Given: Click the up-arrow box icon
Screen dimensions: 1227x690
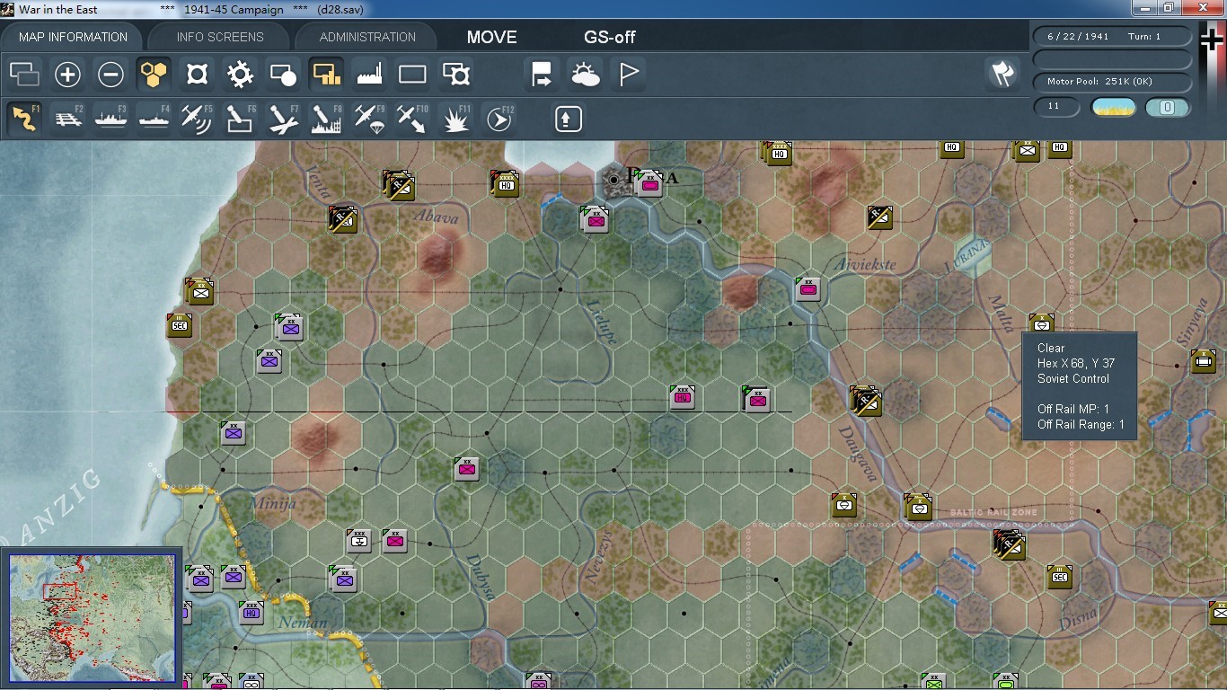Looking at the screenshot, I should point(568,119).
